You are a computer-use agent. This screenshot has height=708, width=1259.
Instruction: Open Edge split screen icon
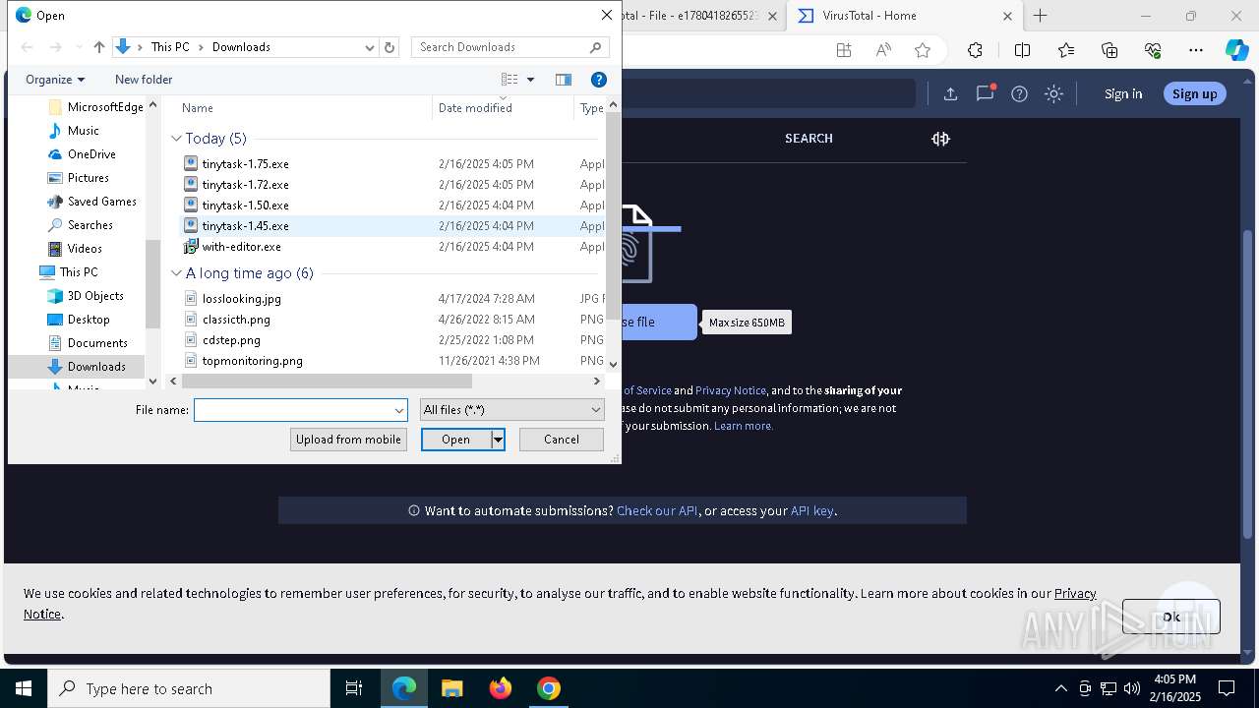pos(1022,51)
